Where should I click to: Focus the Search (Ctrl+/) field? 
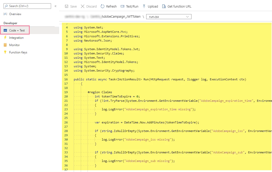coord(27,6)
